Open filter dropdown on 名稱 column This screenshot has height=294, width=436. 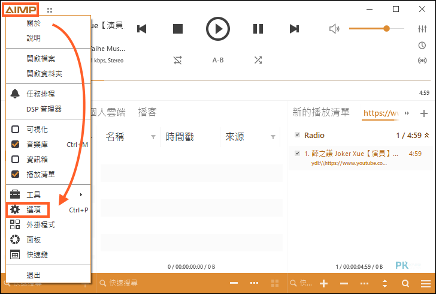[153, 137]
